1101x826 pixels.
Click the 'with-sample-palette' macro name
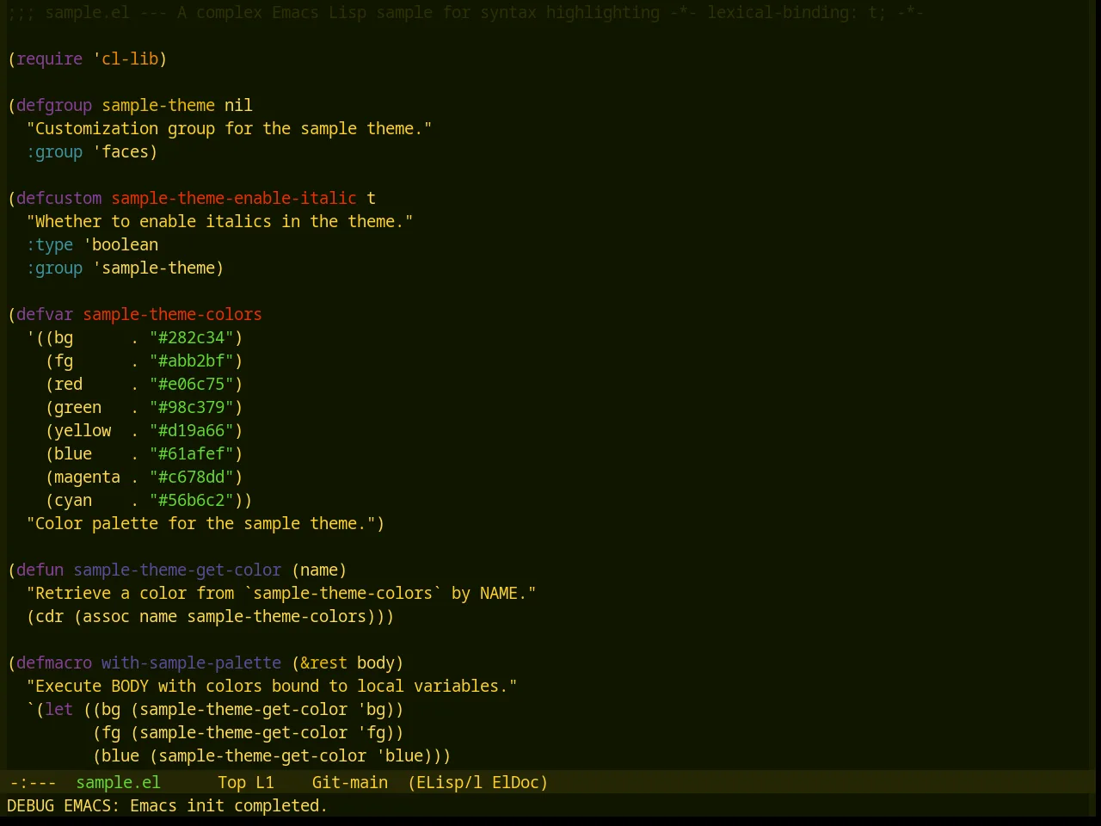[192, 663]
